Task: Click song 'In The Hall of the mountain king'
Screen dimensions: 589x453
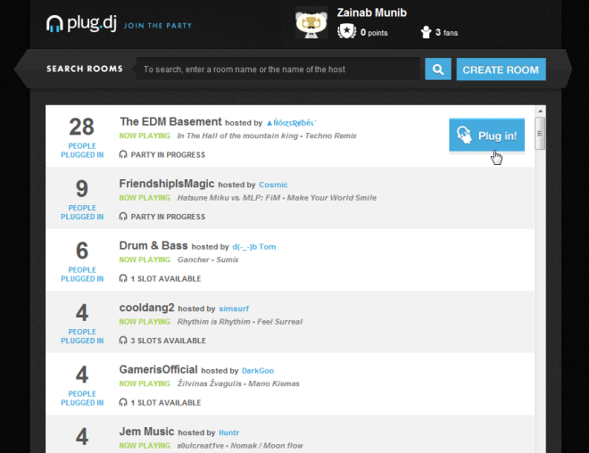Action: click(x=267, y=136)
